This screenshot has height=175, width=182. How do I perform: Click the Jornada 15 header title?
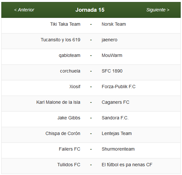(x=90, y=10)
